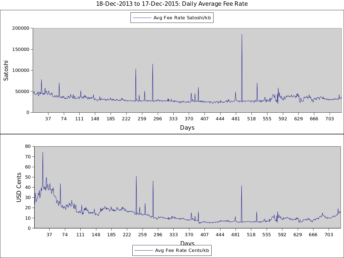Select the 37 day tick under the Satoshi chart

pos(48,119)
